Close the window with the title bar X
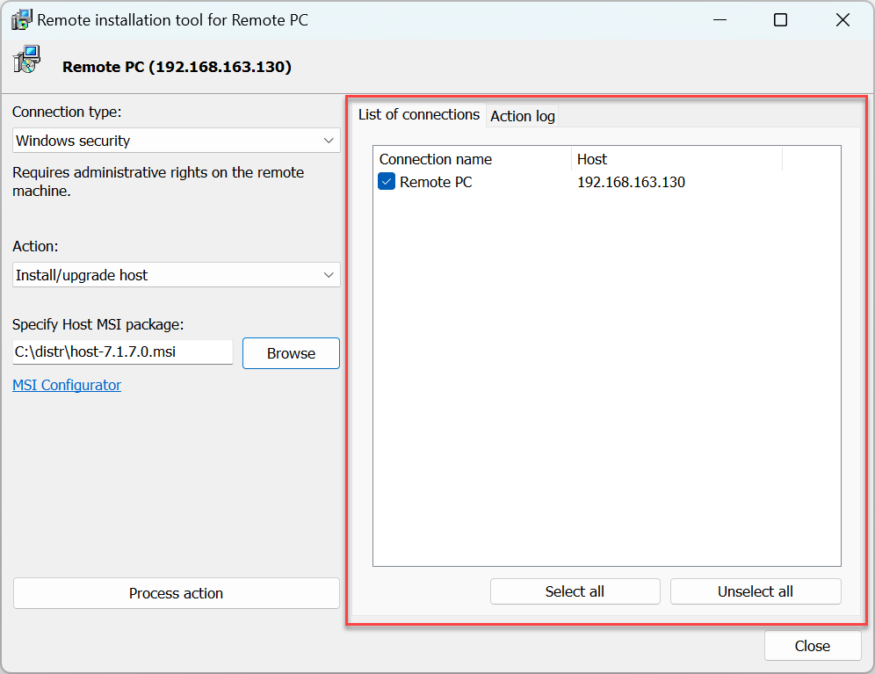Viewport: 875px width, 674px height. pos(842,20)
